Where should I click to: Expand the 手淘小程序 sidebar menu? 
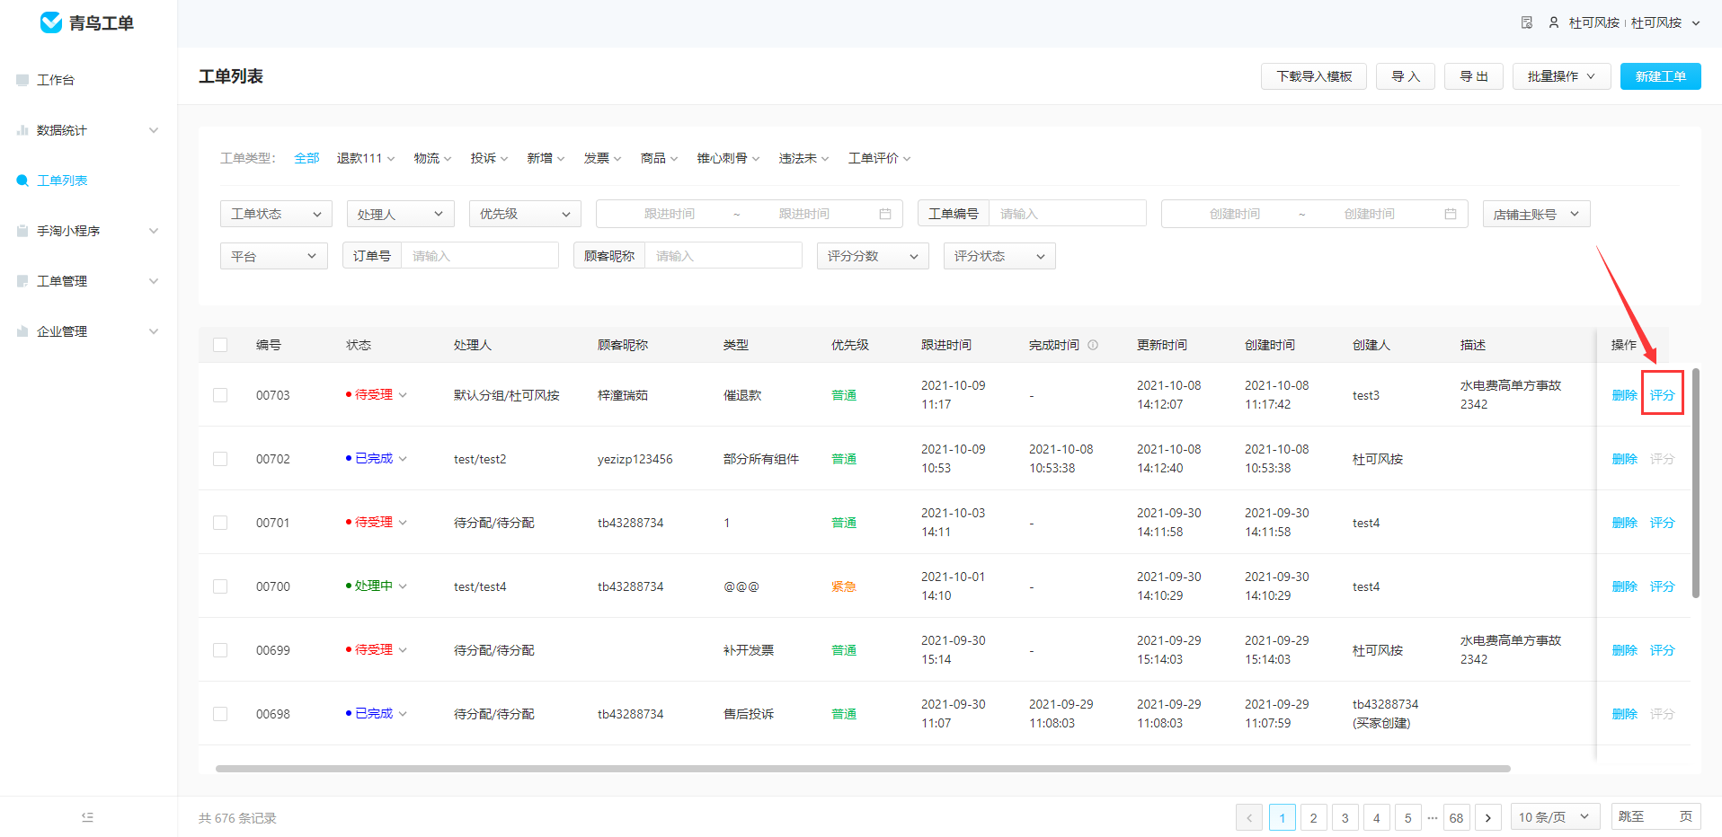point(88,231)
